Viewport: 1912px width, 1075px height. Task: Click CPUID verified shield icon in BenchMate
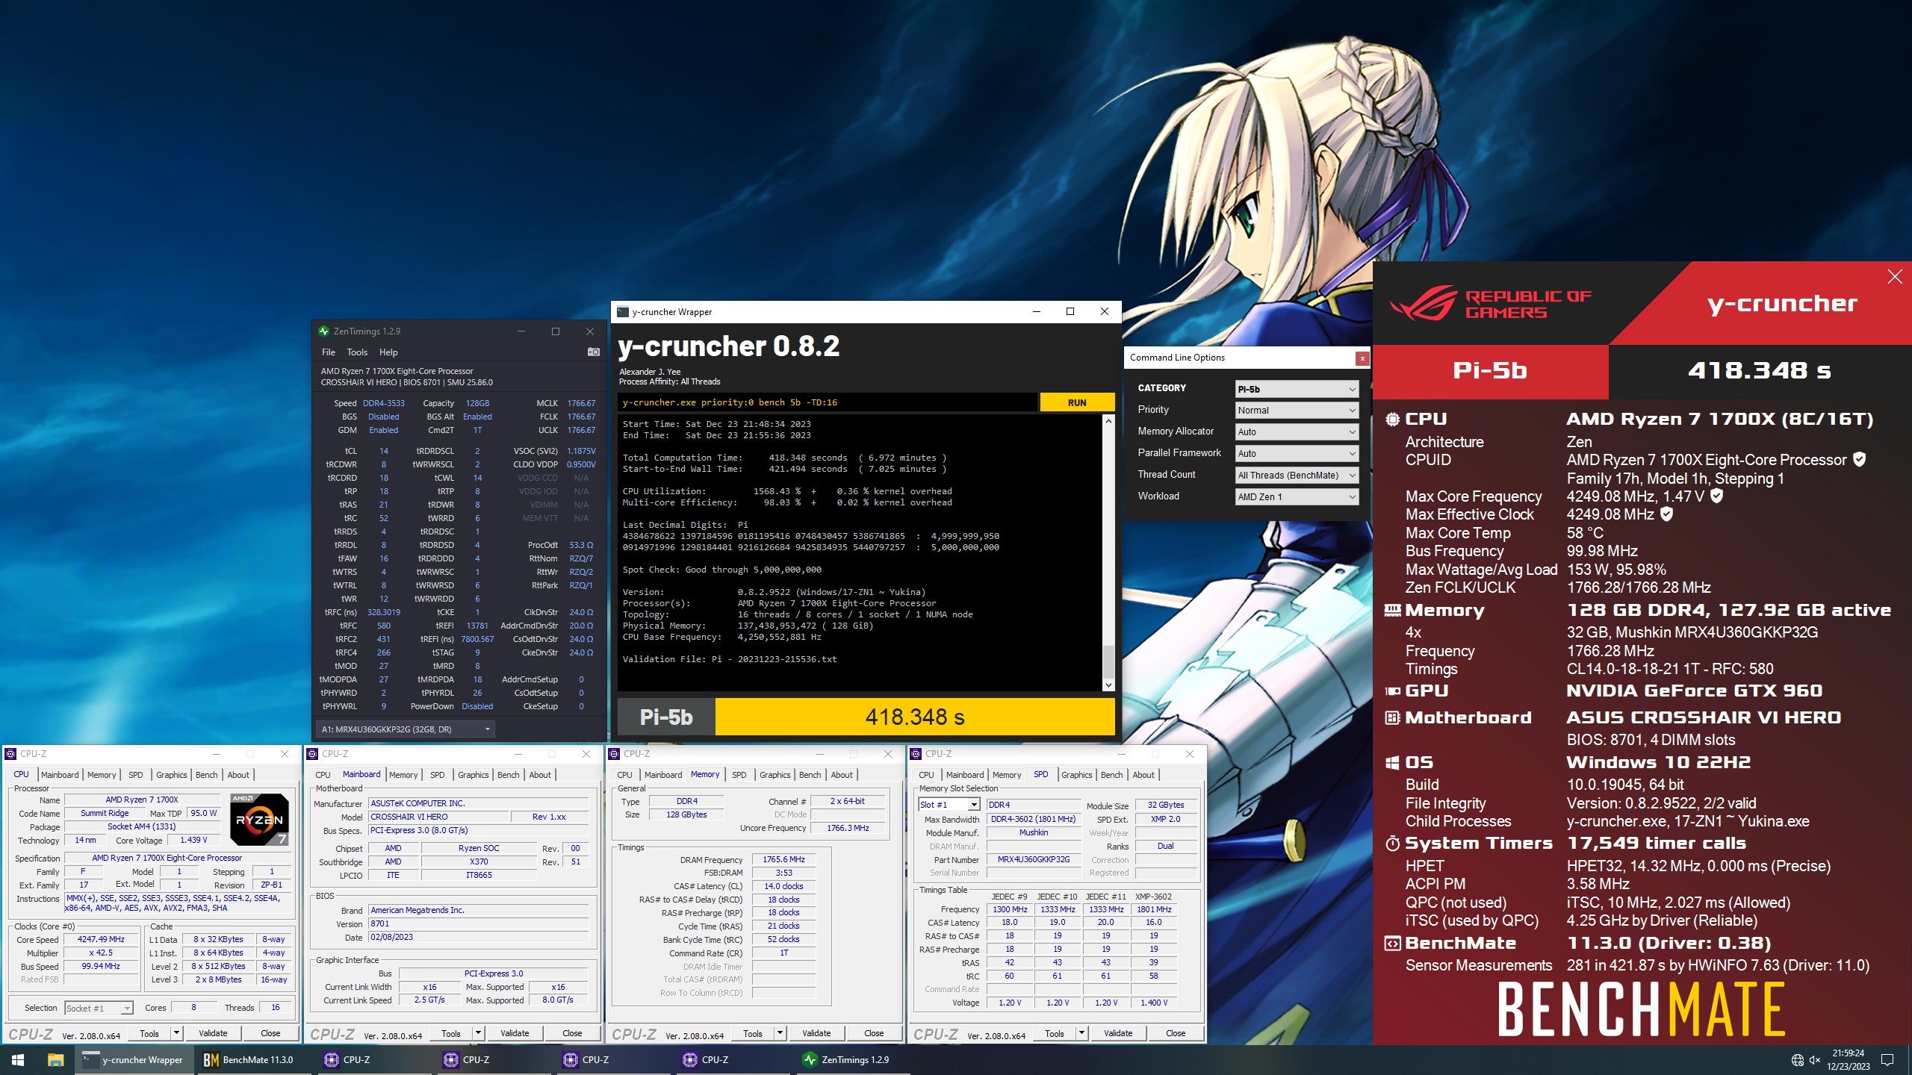coord(1860,460)
